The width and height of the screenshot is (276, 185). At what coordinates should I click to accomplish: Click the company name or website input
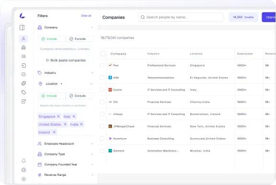[66, 49]
